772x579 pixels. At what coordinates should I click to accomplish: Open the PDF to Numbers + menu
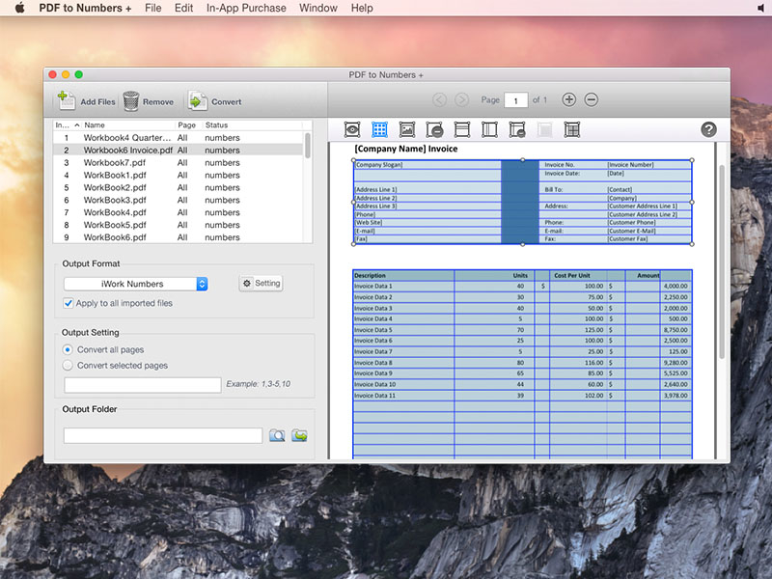[x=85, y=8]
